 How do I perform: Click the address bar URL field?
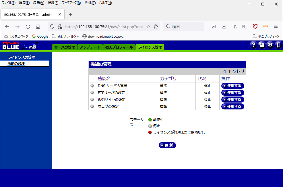pos(104,27)
